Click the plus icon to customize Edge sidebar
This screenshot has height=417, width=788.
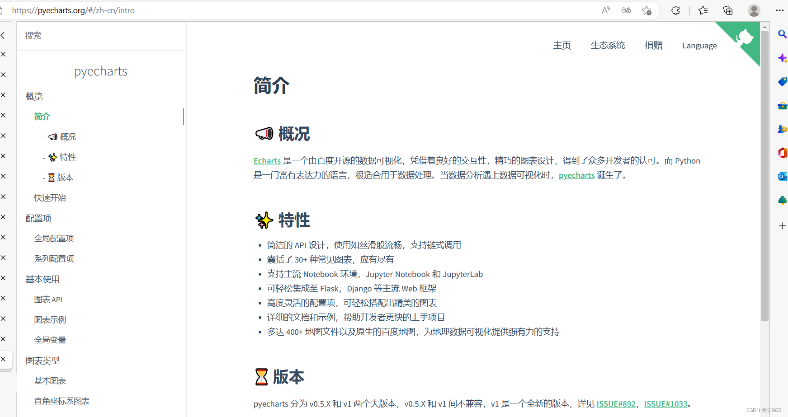tap(782, 225)
